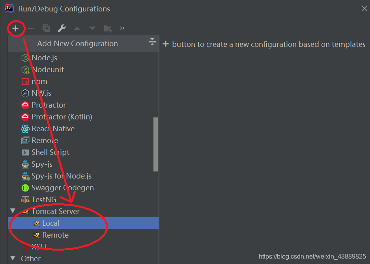
Task: Click the Move Up arrow icon
Action: pos(77,28)
